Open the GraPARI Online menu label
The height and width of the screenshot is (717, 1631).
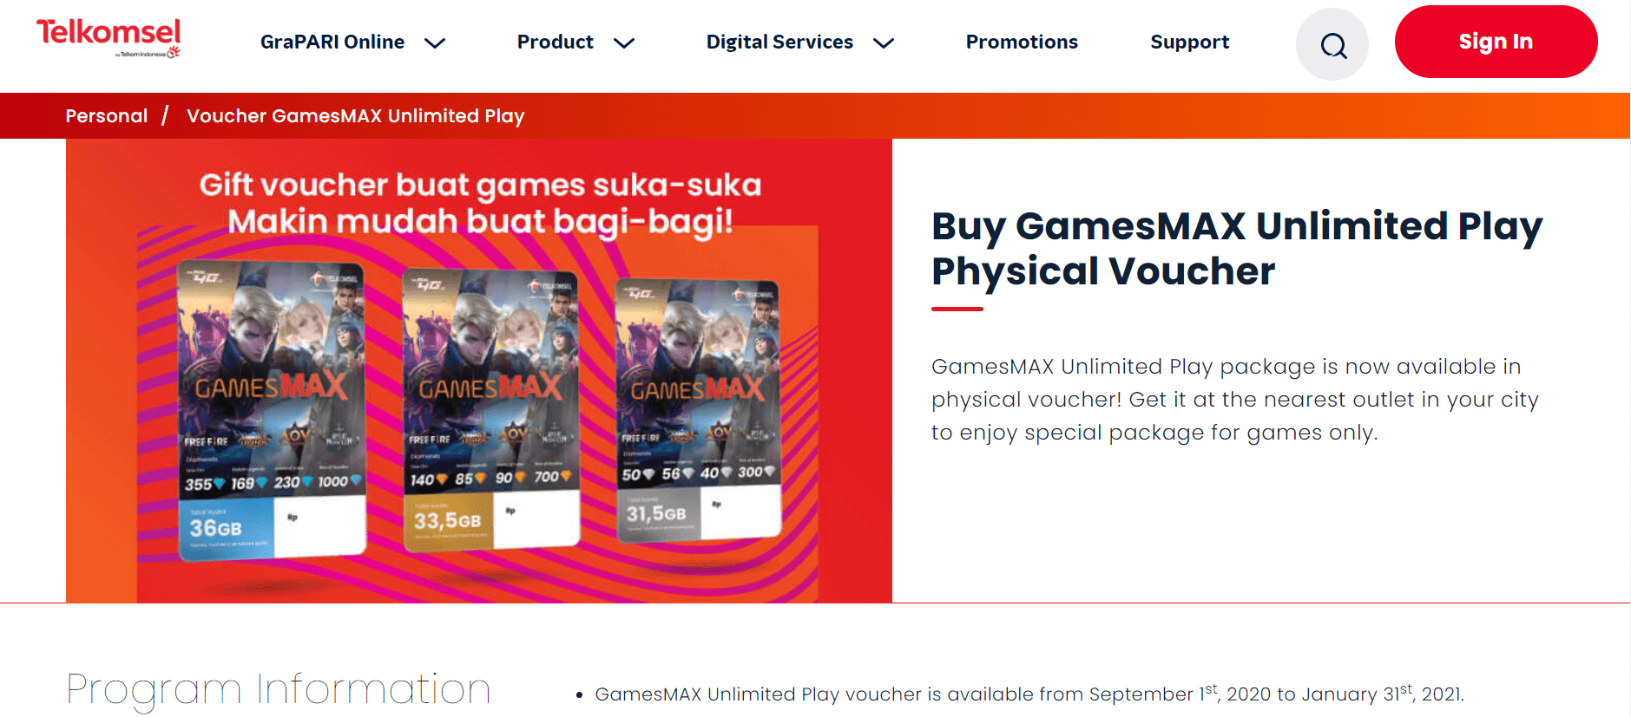(x=332, y=42)
